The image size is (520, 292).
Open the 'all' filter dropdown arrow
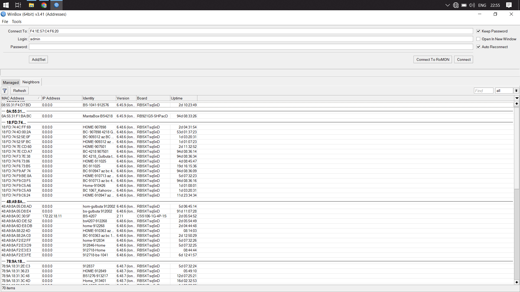coord(516,91)
